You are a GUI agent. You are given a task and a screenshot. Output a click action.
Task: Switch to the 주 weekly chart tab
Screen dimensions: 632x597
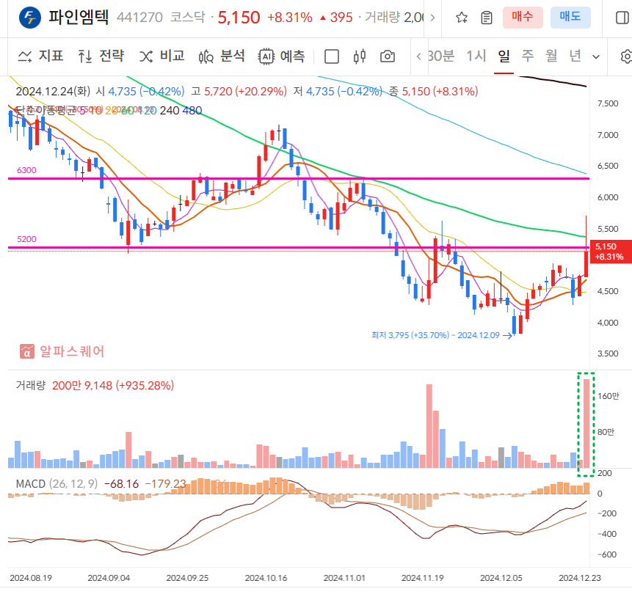(x=526, y=56)
